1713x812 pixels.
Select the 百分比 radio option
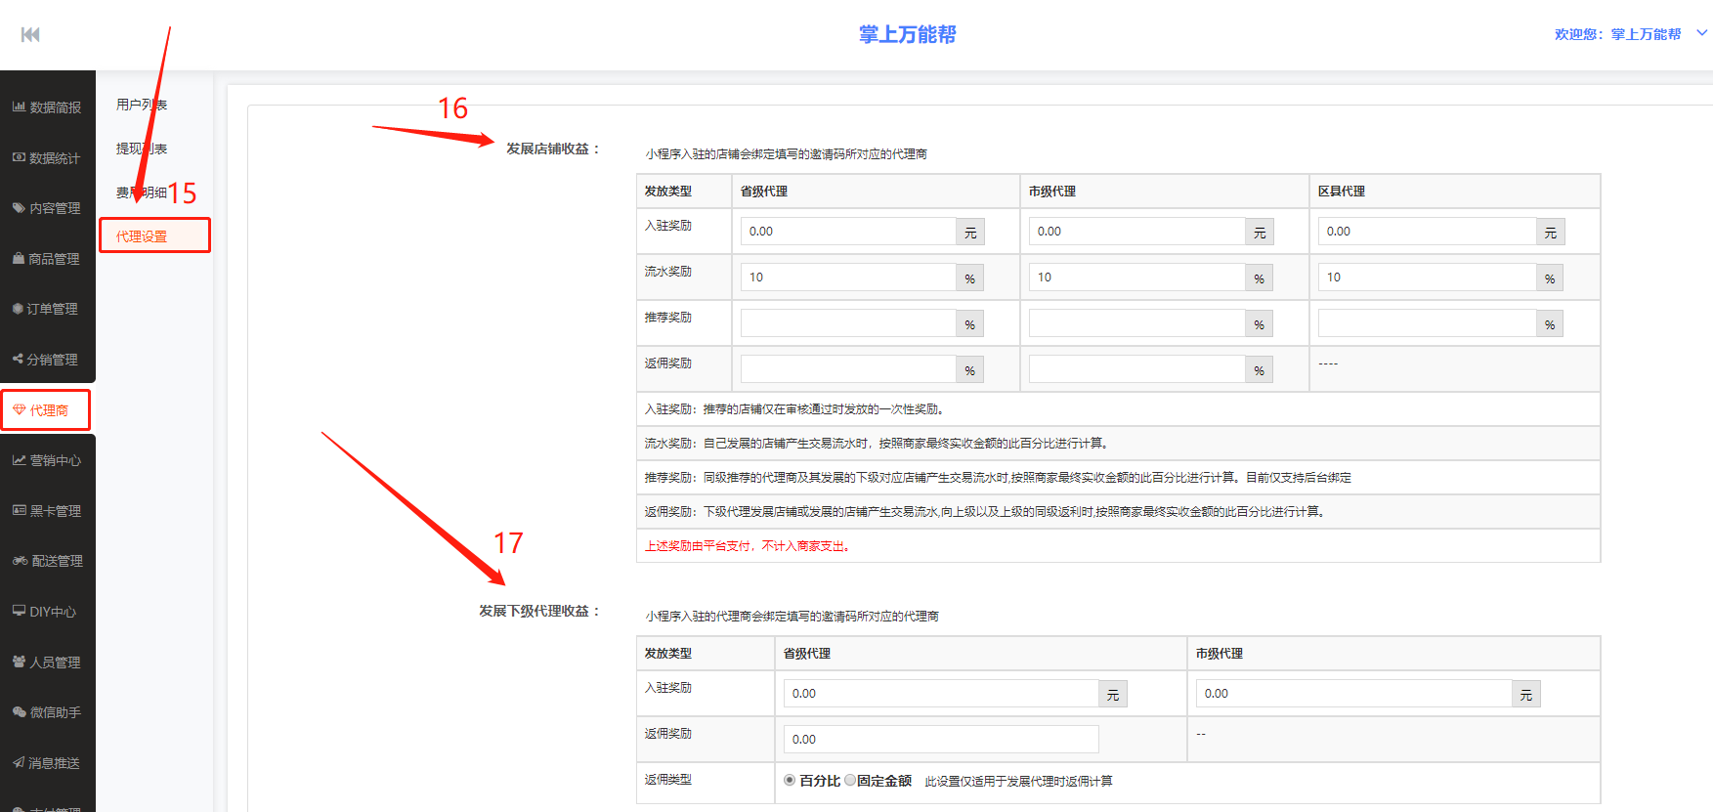pyautogui.click(x=790, y=780)
